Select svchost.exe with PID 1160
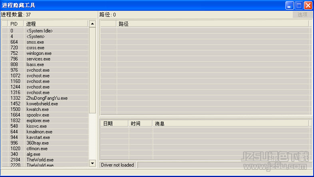The image size is (314, 177). [x=45, y=81]
